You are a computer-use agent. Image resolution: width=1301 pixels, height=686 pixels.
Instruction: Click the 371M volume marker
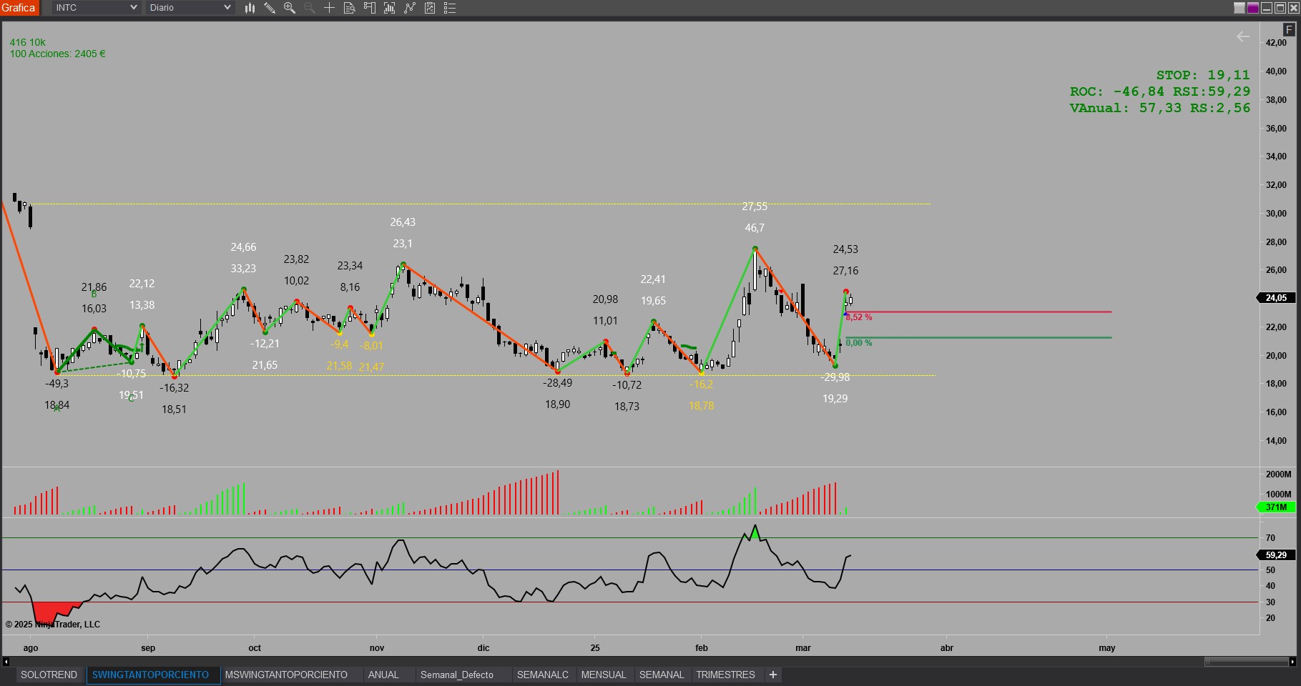[x=1277, y=507]
